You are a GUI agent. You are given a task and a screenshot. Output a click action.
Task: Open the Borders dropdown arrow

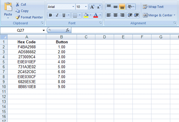point(80,15)
